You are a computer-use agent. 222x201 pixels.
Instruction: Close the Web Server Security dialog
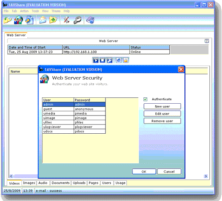click(181, 69)
